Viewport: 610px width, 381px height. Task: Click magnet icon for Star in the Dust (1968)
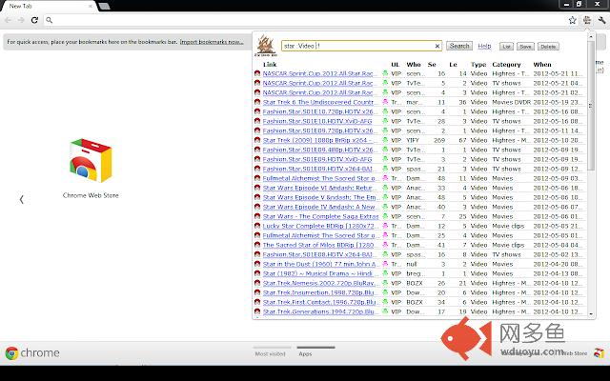point(257,264)
